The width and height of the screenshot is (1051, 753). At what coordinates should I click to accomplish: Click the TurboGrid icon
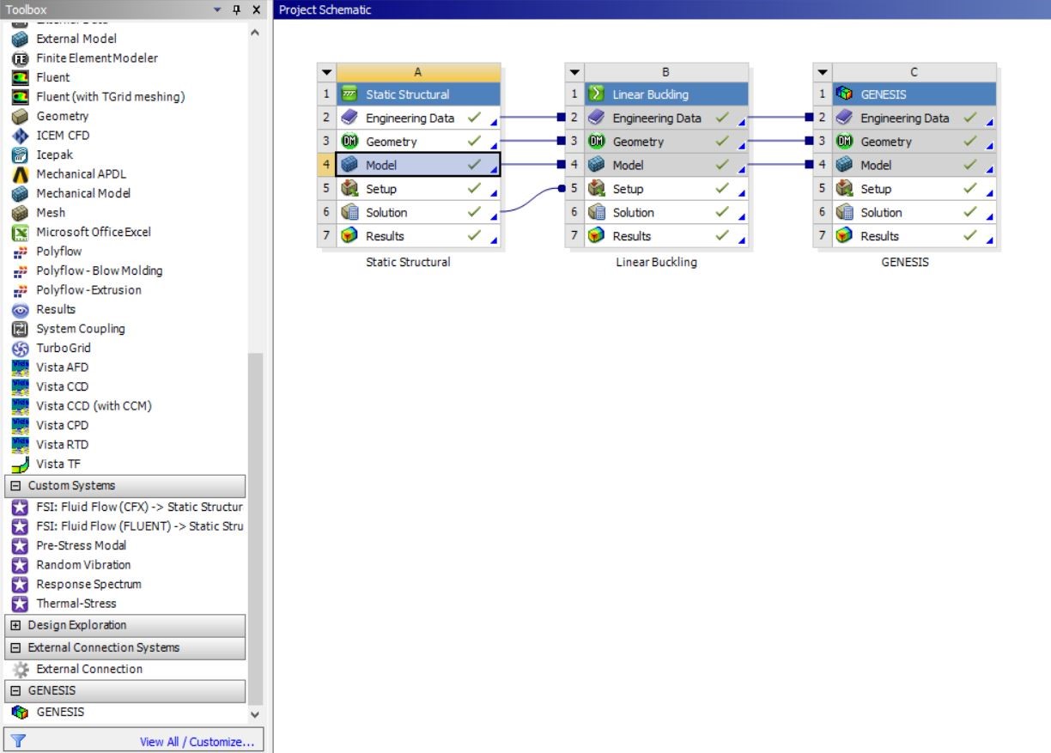coord(19,348)
